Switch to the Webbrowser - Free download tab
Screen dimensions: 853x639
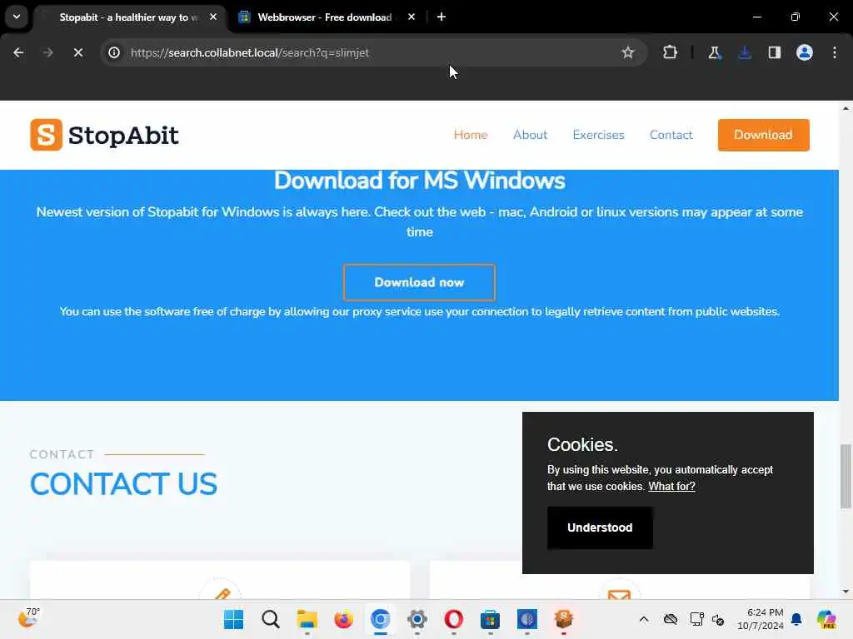click(x=325, y=17)
